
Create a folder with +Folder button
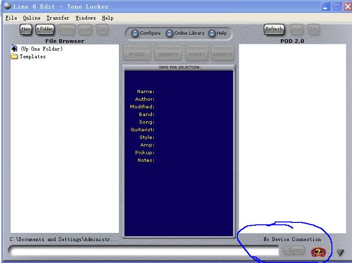(45, 29)
